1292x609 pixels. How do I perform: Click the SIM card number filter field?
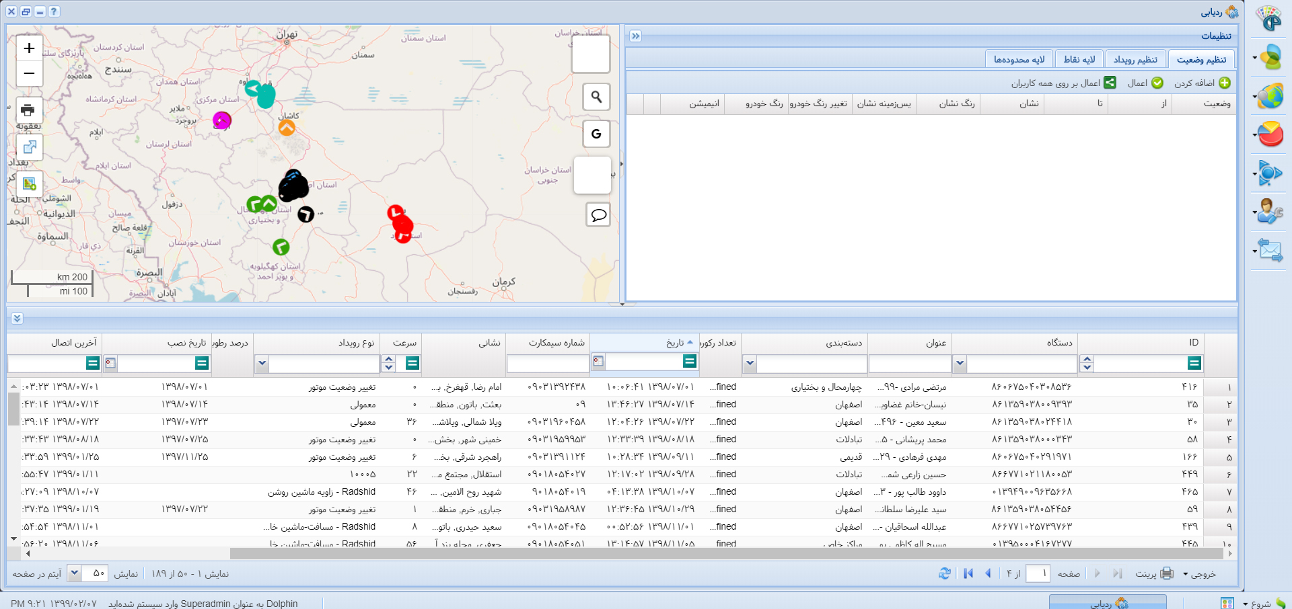coord(548,364)
